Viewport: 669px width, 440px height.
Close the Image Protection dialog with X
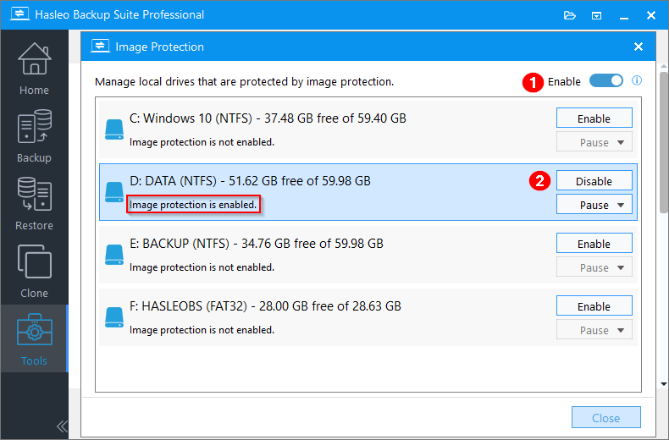pos(639,47)
